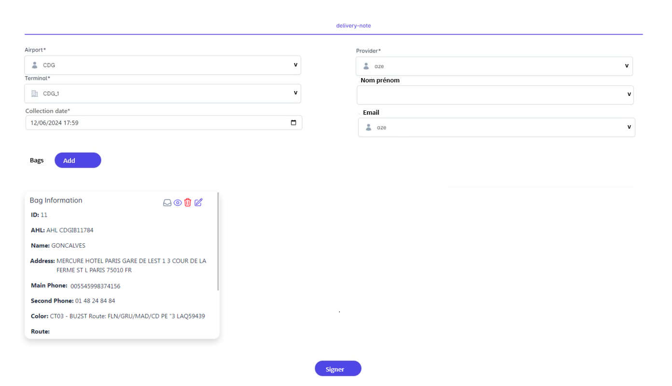Click the inbox tray icon on bag card

point(167,203)
